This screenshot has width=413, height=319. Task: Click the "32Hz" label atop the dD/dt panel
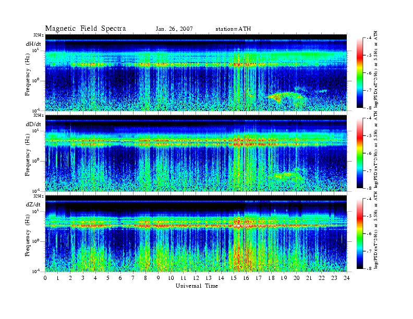click(x=39, y=115)
